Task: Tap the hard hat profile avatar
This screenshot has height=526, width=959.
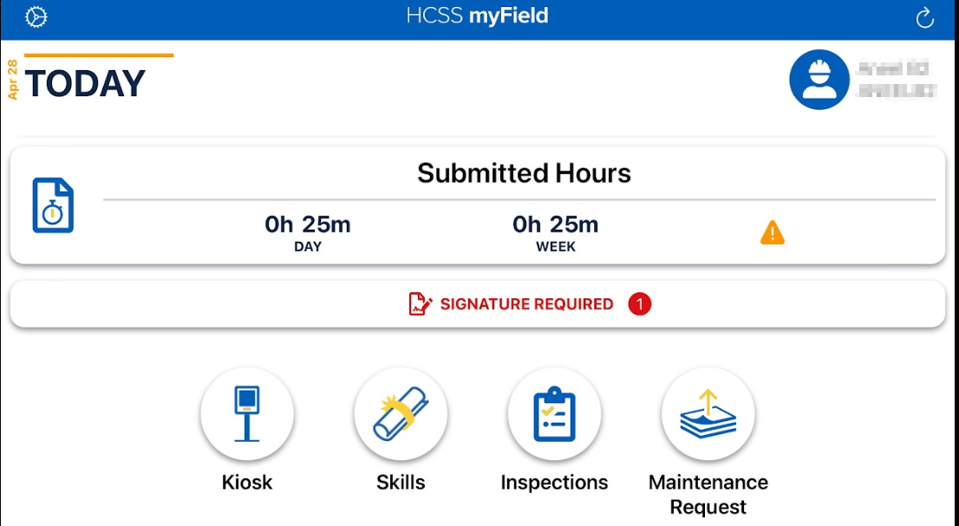Action: click(816, 79)
